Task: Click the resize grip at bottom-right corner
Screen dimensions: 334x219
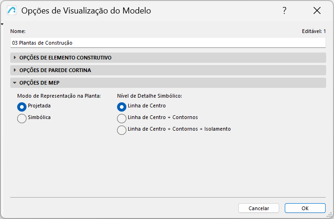Action: 330,215
